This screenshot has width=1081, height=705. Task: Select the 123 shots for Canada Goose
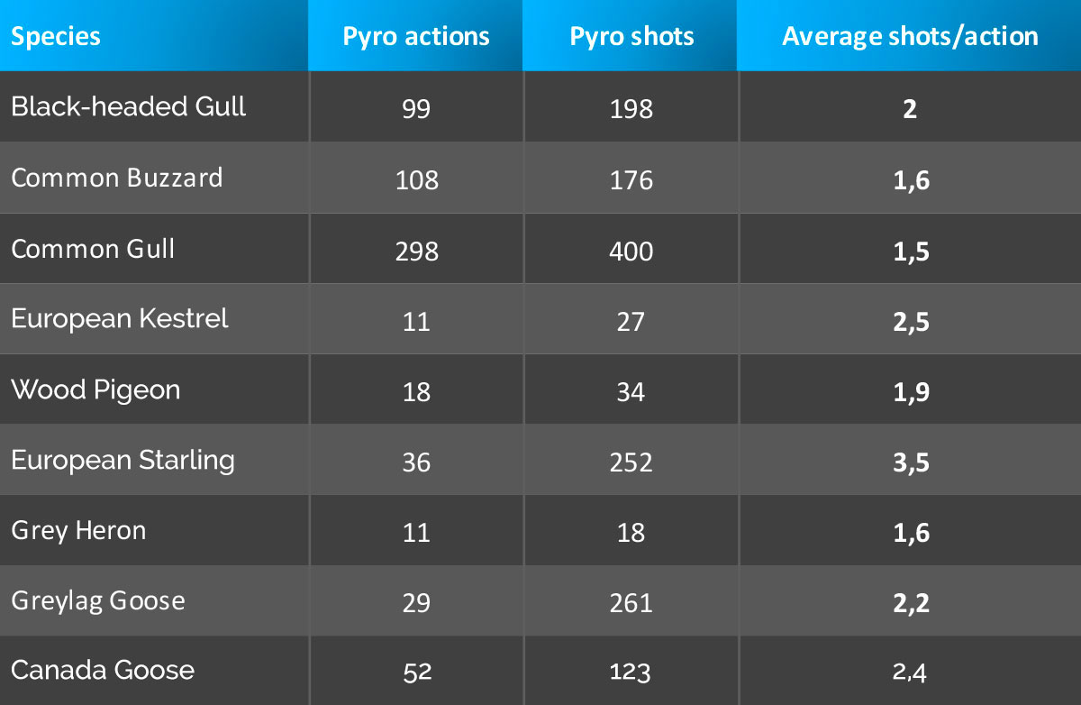click(x=631, y=673)
